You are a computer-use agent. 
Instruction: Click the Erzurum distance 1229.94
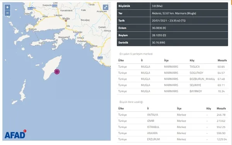(x=222, y=139)
